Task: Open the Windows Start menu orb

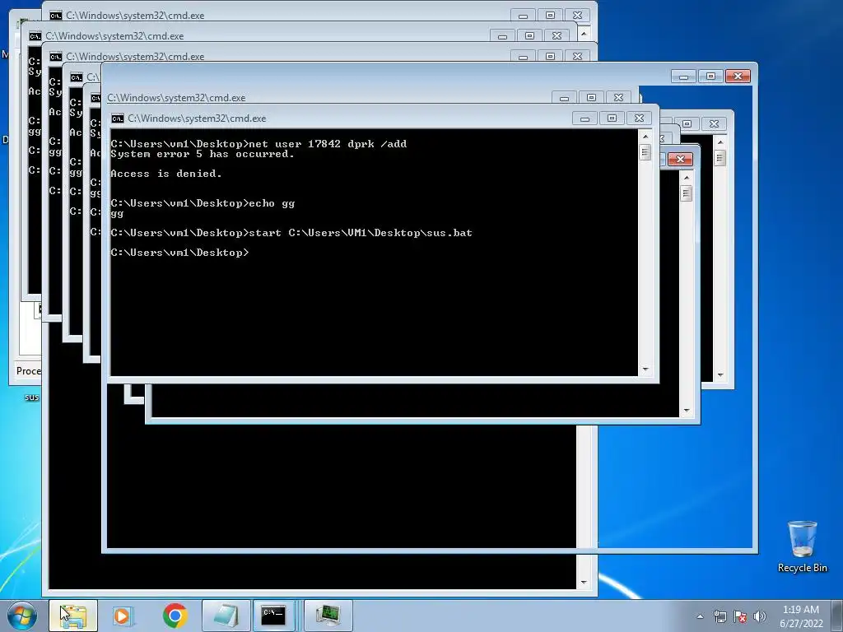Action: pos(22,616)
